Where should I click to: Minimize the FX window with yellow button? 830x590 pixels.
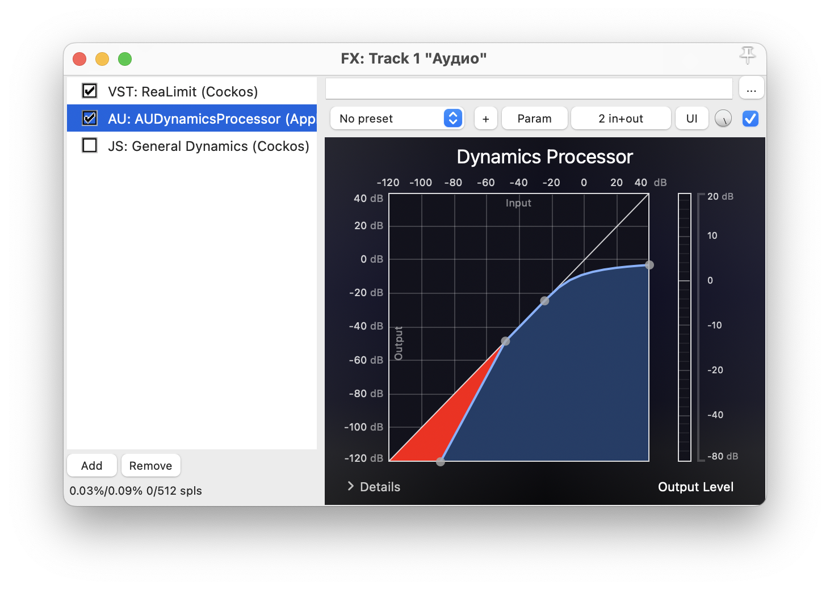tap(102, 58)
